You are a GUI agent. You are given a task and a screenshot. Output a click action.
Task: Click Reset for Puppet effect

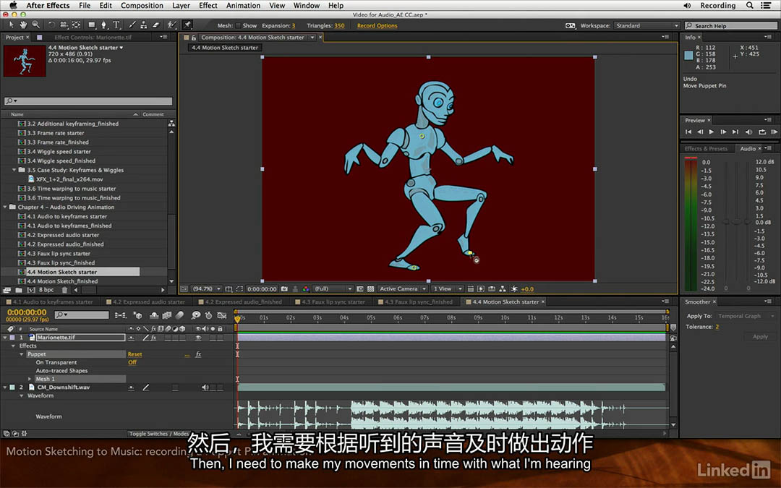coord(135,354)
